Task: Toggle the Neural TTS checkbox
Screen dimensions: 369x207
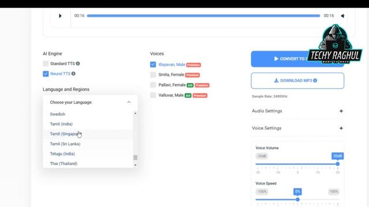Action: 46,74
